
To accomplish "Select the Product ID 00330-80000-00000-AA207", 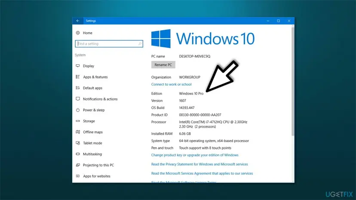I will click(200, 115).
